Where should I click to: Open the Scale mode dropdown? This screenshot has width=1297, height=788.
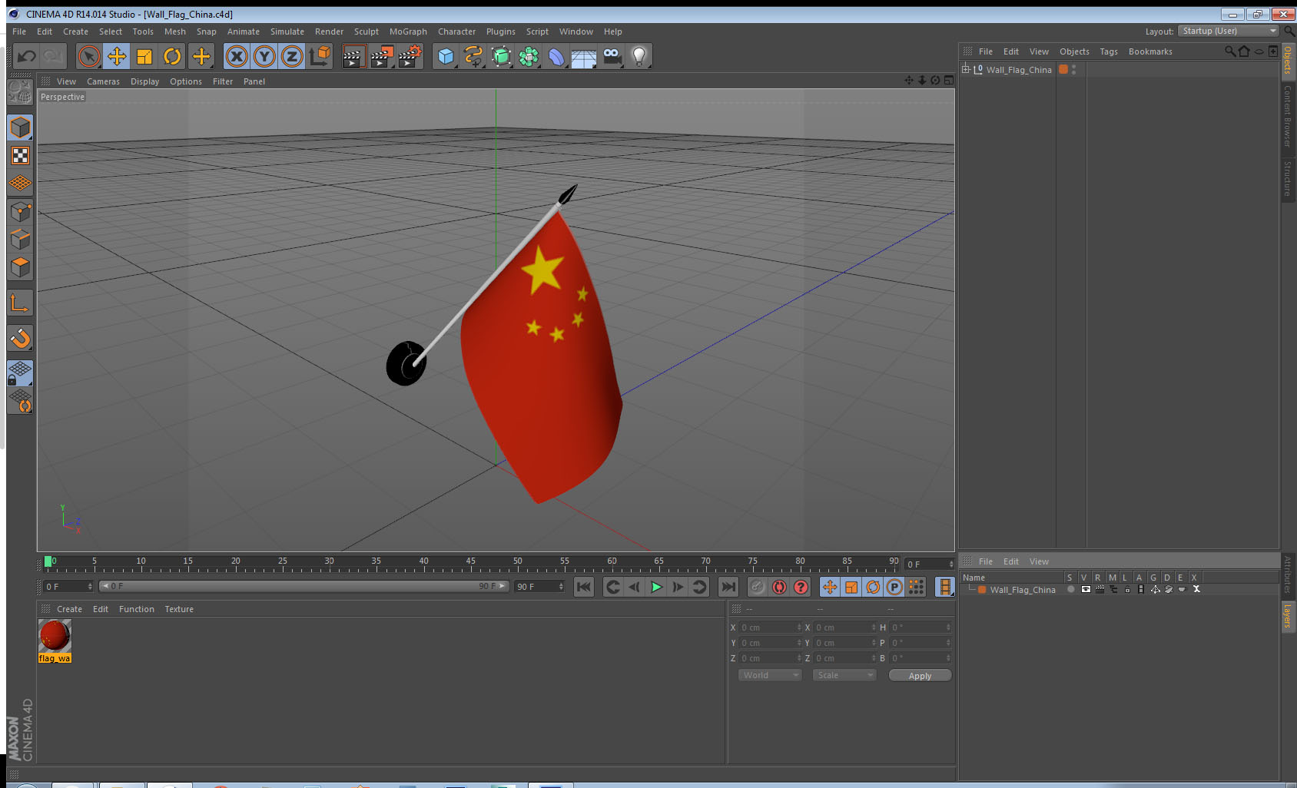[844, 675]
